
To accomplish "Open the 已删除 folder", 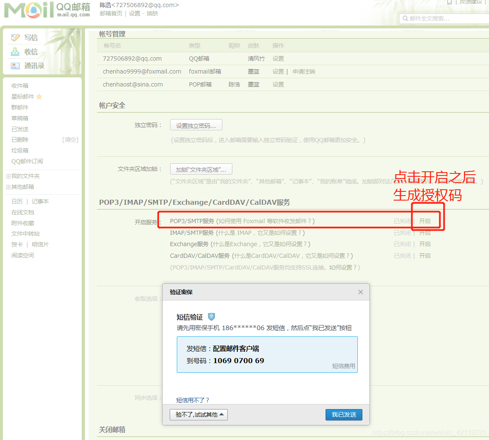I will [20, 140].
